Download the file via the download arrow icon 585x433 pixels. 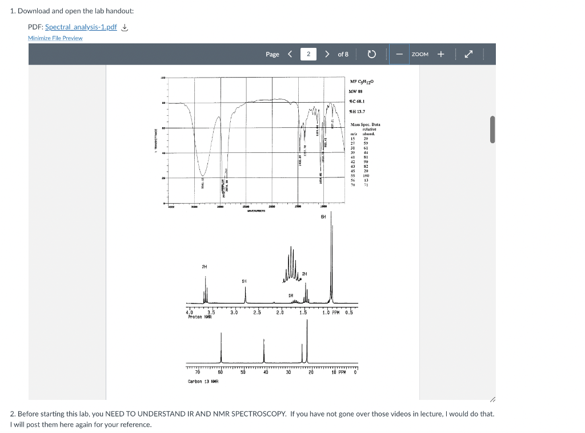125,27
